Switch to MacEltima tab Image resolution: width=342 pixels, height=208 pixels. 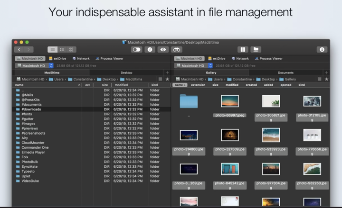[x=52, y=72]
